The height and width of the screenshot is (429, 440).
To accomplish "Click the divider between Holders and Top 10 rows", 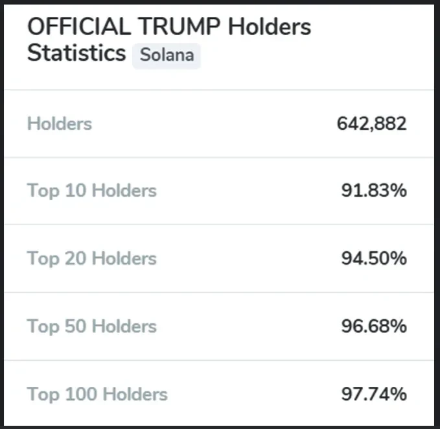I will 220,157.
